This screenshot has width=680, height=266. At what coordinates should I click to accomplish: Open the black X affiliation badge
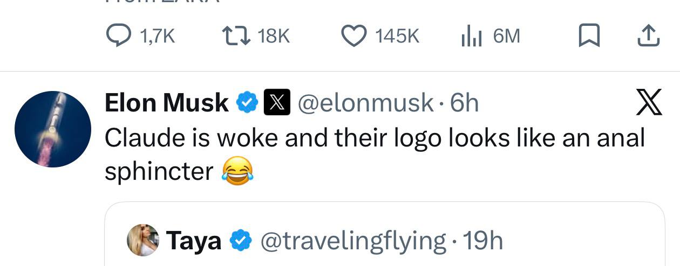click(x=276, y=102)
